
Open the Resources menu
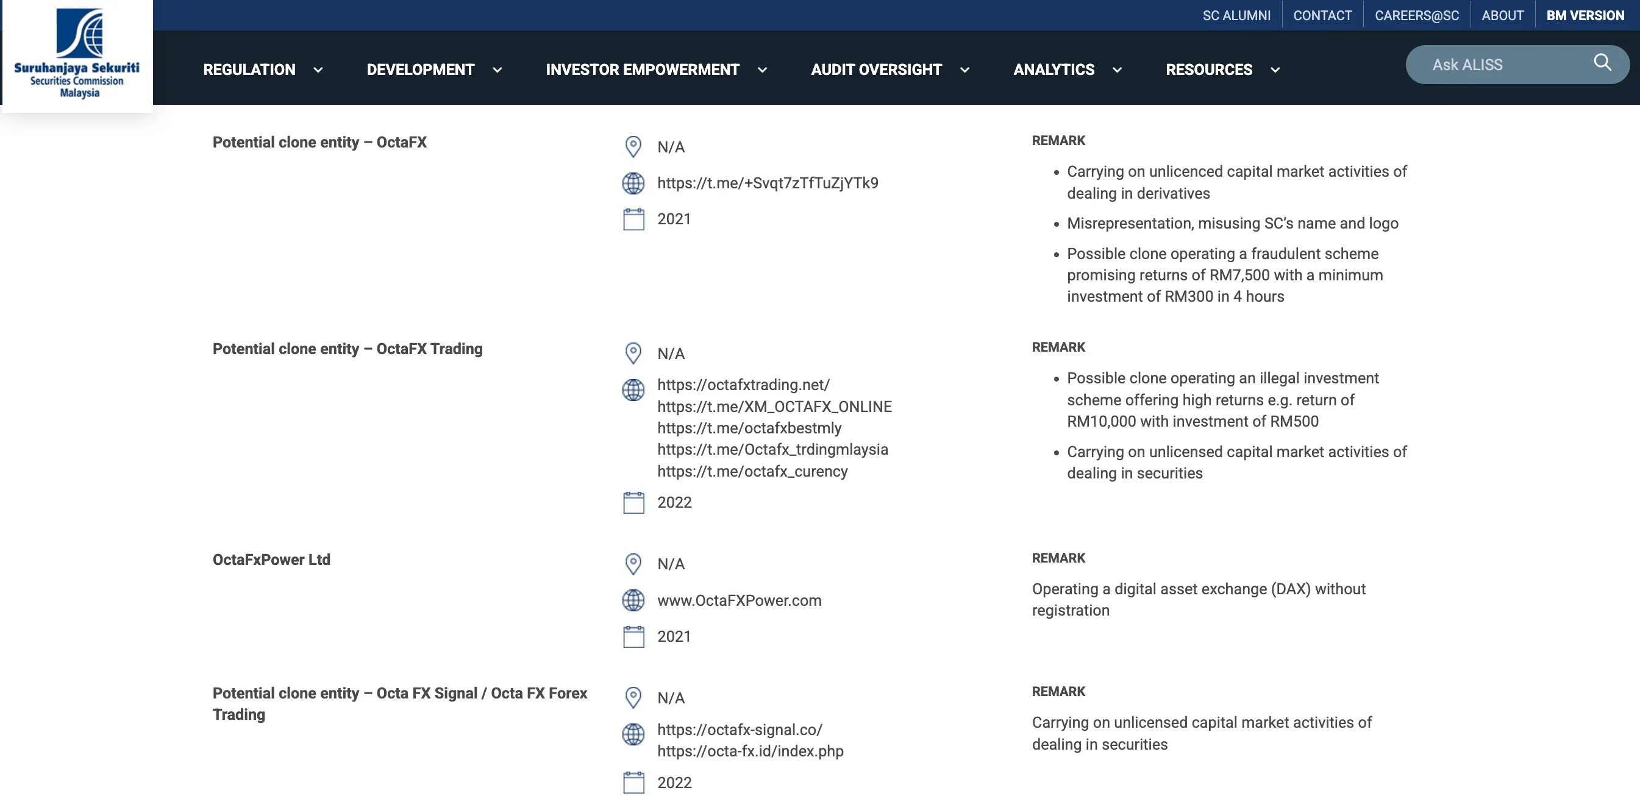point(1209,69)
